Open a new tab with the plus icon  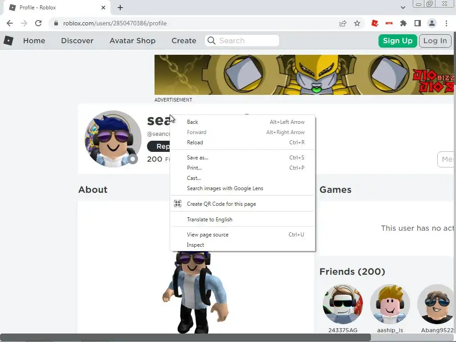click(x=120, y=8)
